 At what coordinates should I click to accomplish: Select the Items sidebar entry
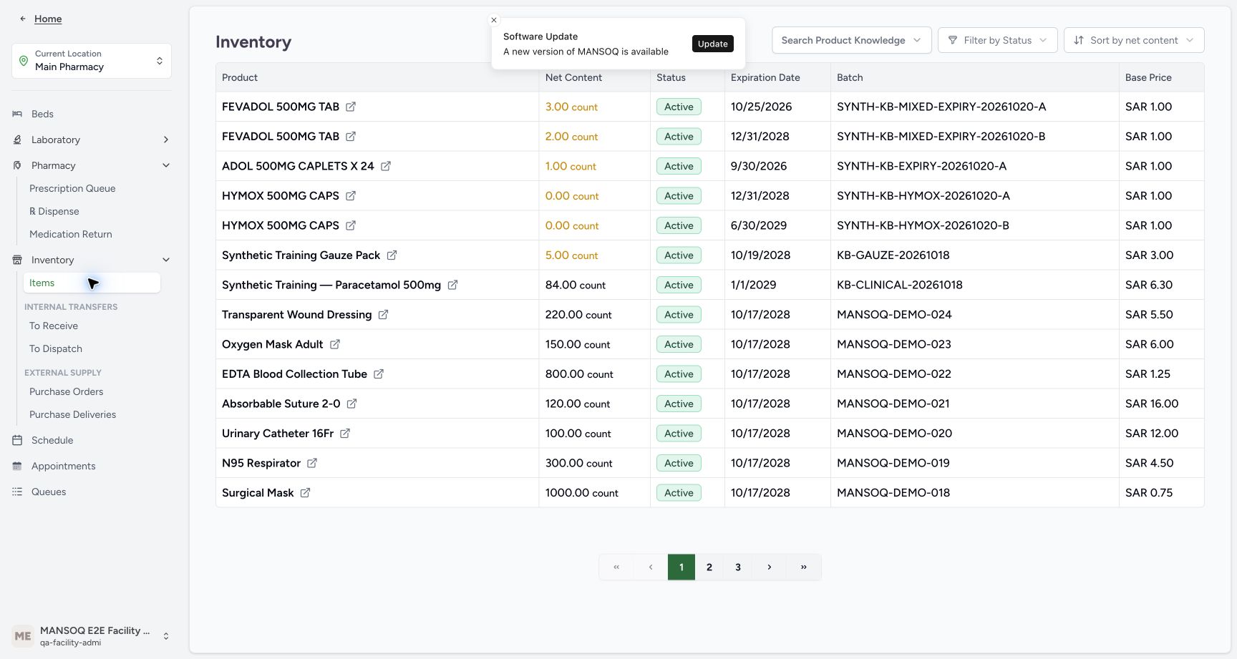92,283
